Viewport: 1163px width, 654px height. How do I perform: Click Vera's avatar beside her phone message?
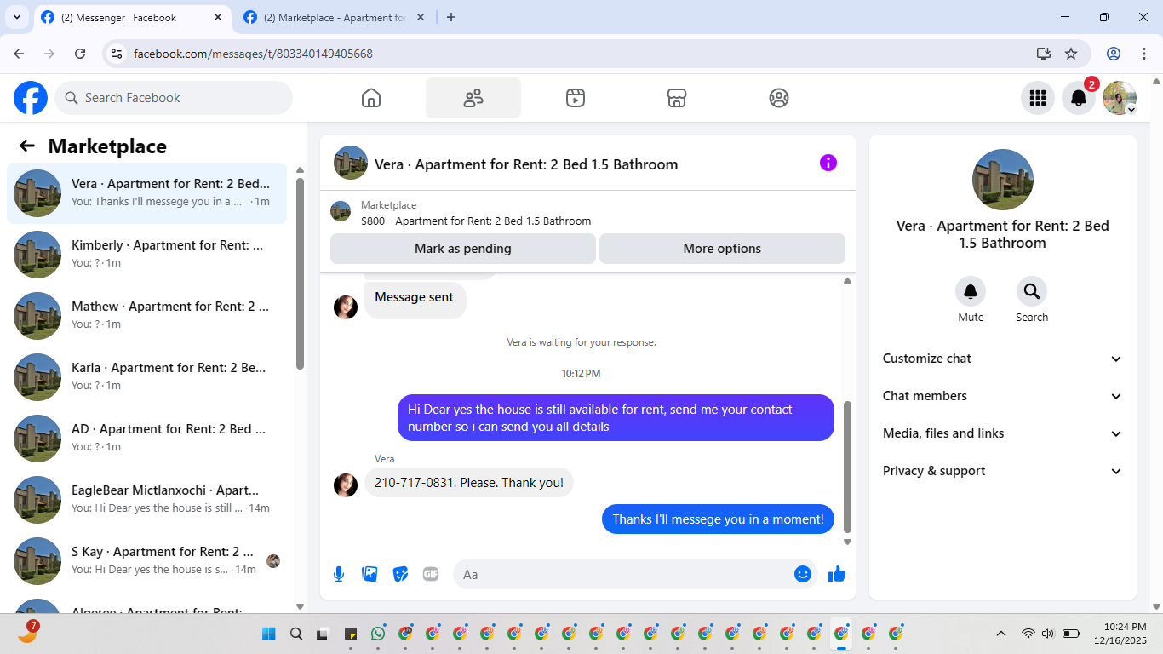[346, 485]
